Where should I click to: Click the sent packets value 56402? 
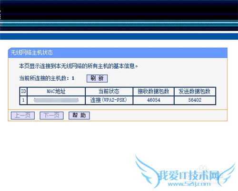[195, 100]
